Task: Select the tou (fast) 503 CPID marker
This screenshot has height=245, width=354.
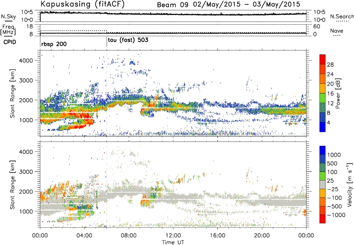Action: click(x=128, y=40)
